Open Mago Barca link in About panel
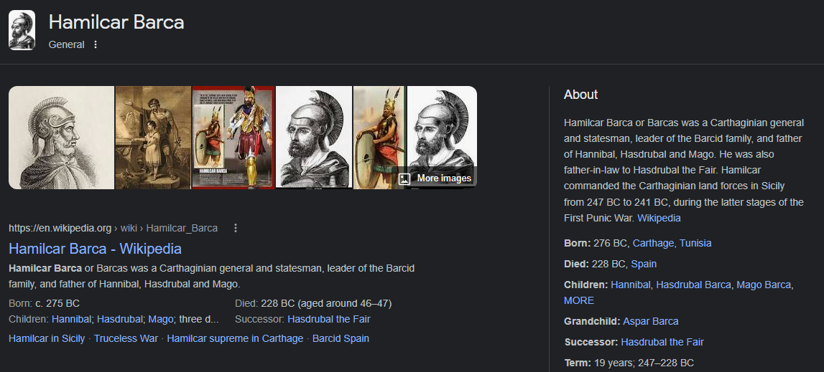Image resolution: width=824 pixels, height=372 pixels. point(764,285)
